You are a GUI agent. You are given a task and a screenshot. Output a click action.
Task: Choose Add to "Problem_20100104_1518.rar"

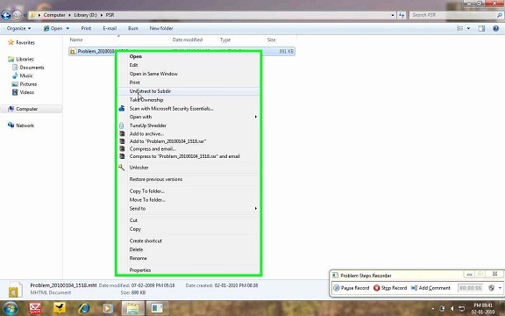pos(167,141)
